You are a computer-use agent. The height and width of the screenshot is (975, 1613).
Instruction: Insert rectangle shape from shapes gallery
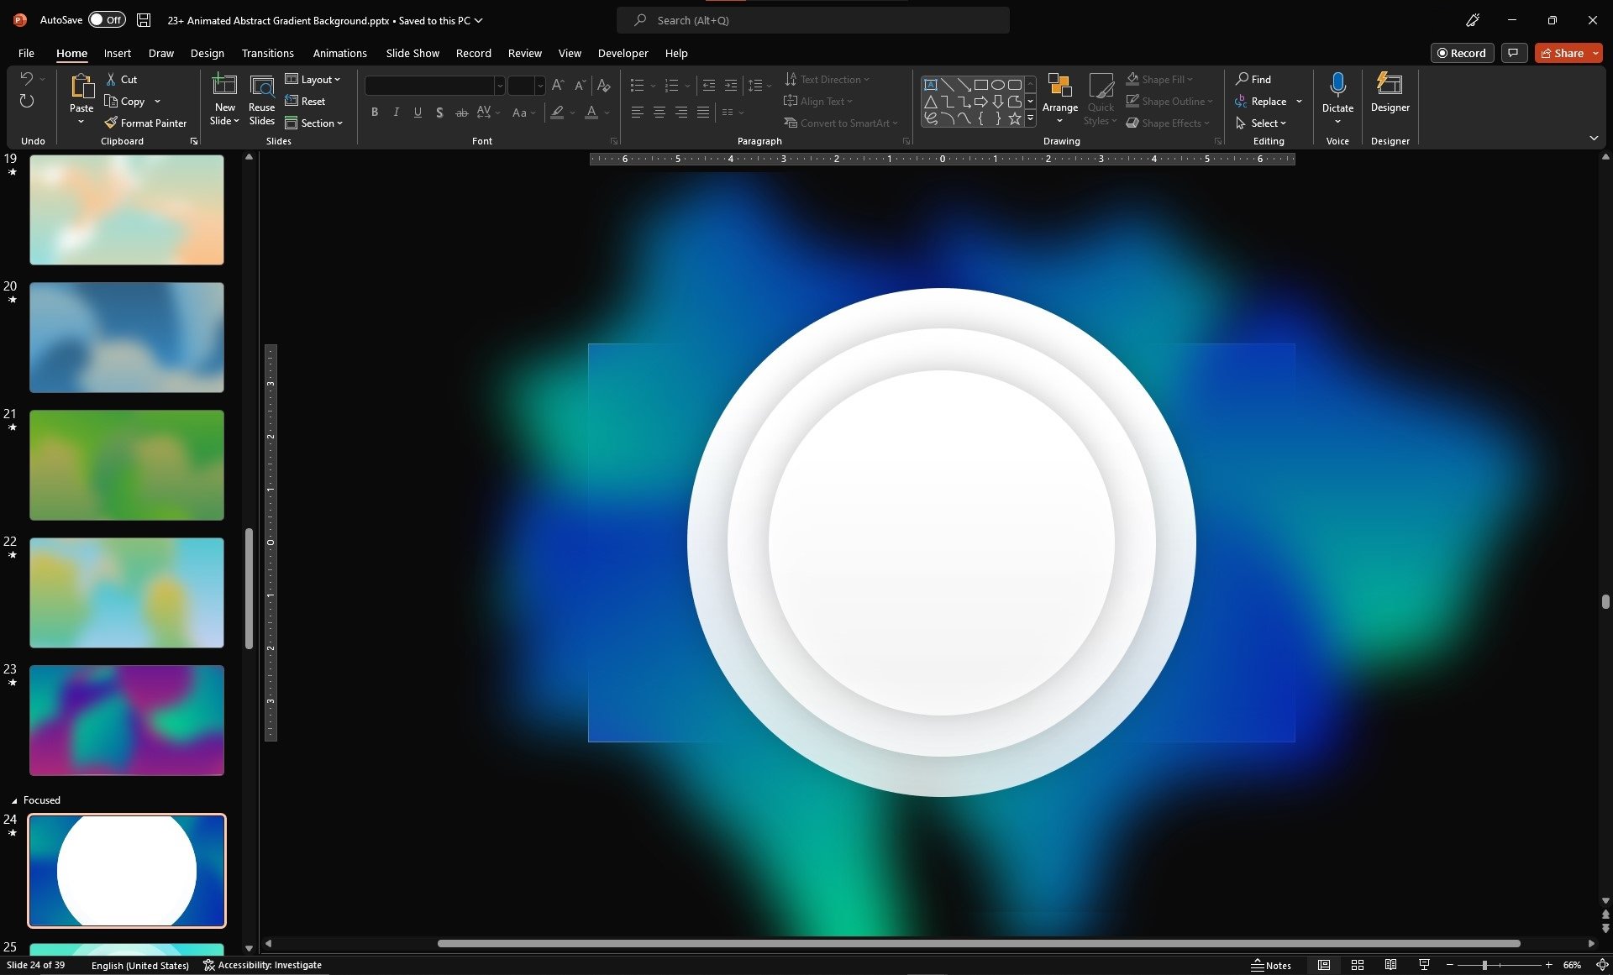pyautogui.click(x=980, y=85)
